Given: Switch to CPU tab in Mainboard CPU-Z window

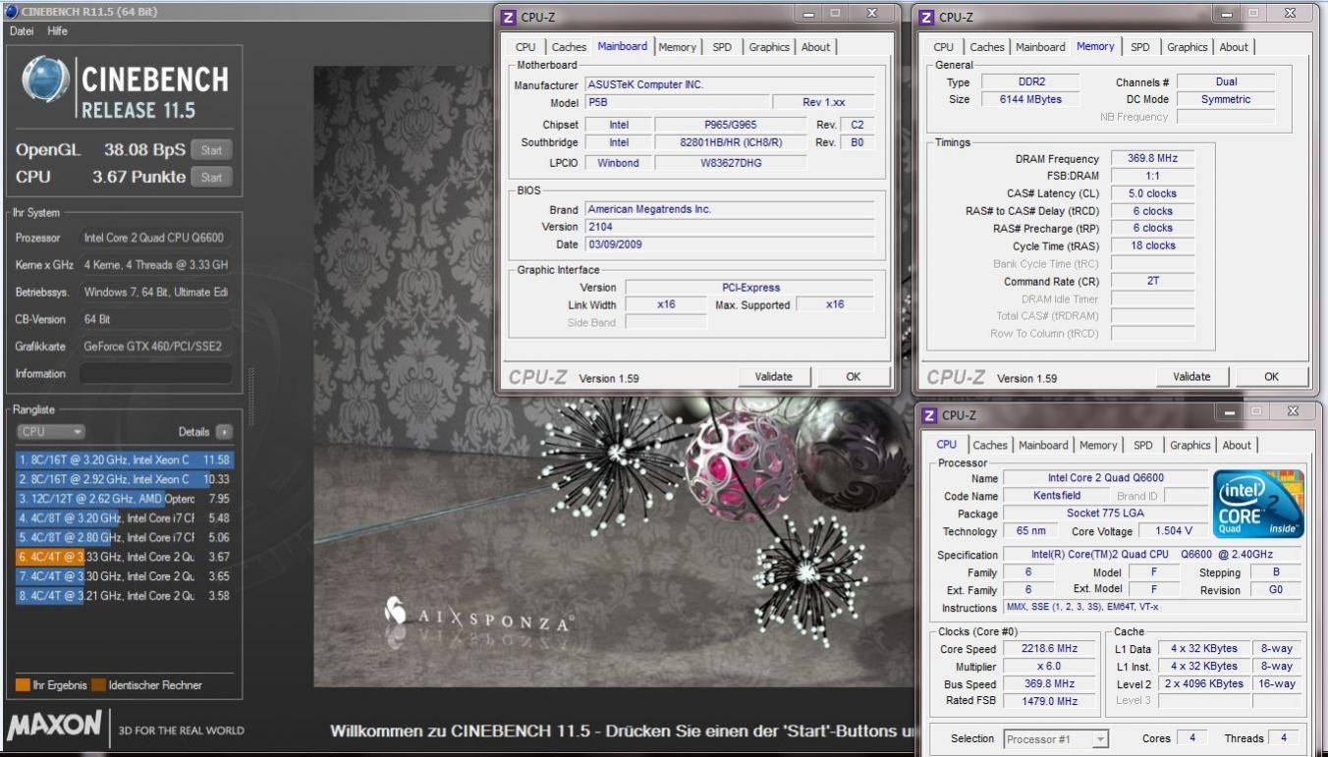Looking at the screenshot, I should (526, 47).
